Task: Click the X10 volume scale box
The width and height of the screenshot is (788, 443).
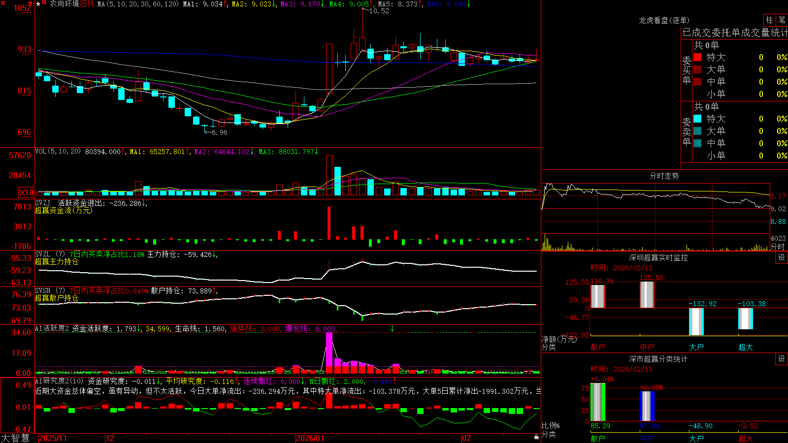Action: point(26,192)
